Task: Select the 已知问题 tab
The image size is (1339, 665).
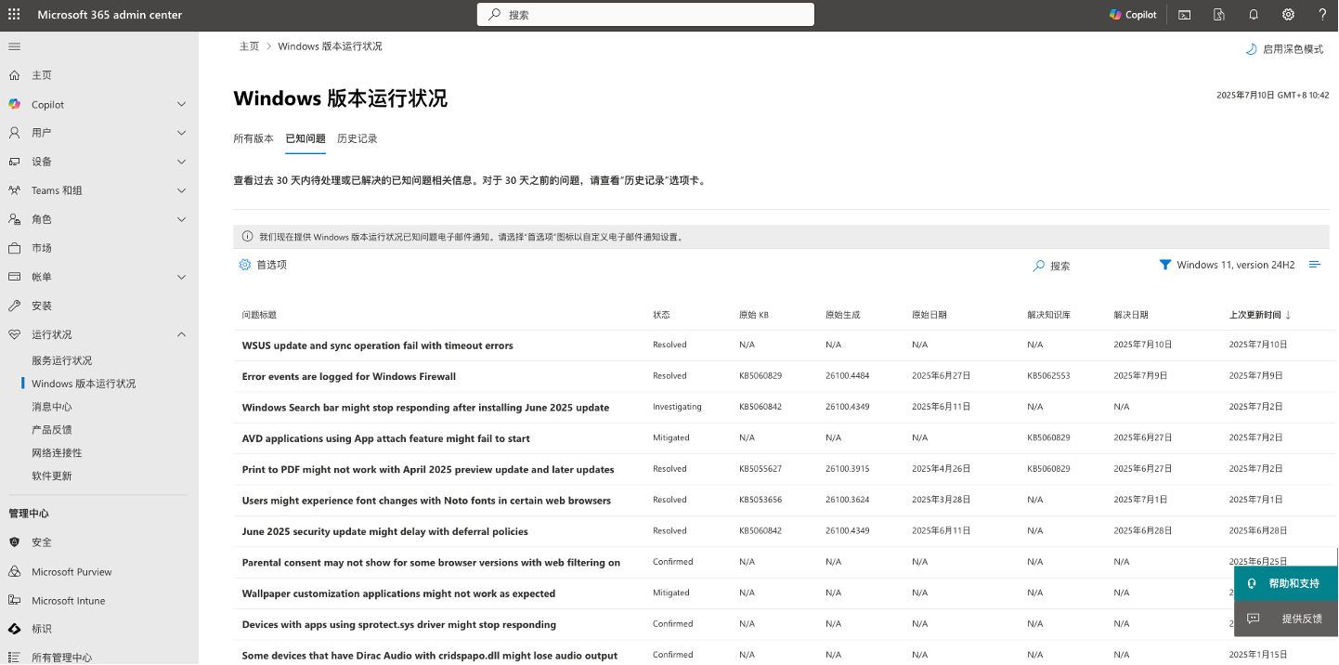Action: (x=305, y=139)
